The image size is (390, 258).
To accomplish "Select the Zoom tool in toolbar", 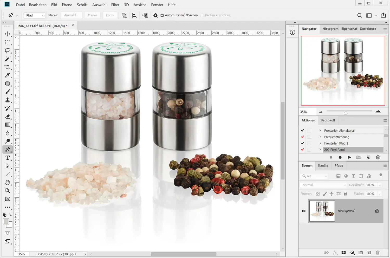I will click(x=8, y=191).
